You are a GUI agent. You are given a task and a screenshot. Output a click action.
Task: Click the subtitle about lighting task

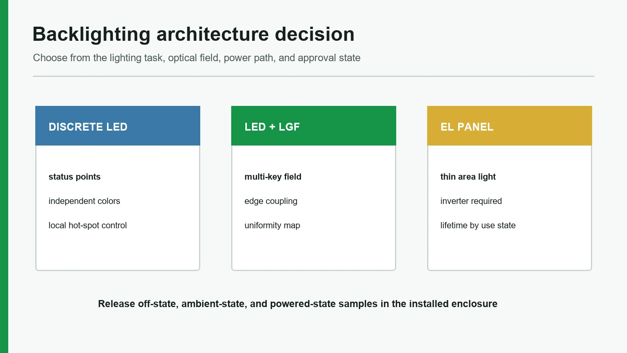pyautogui.click(x=197, y=58)
